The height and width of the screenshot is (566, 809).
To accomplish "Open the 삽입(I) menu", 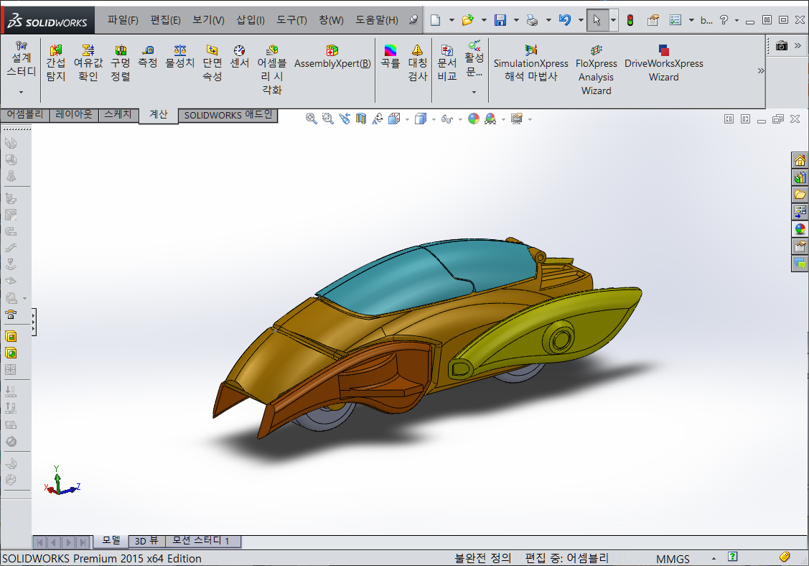I will (251, 19).
